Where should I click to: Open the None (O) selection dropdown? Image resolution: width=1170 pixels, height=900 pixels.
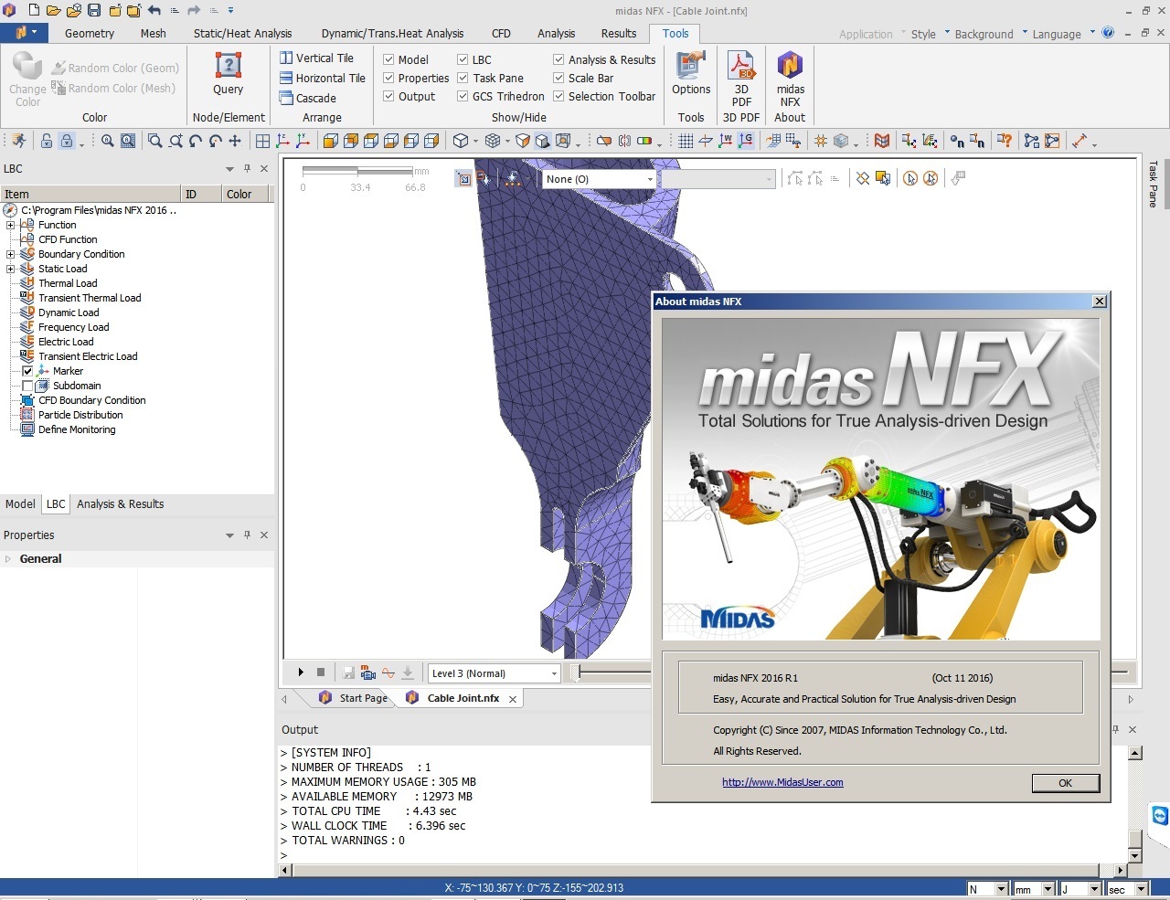click(599, 179)
